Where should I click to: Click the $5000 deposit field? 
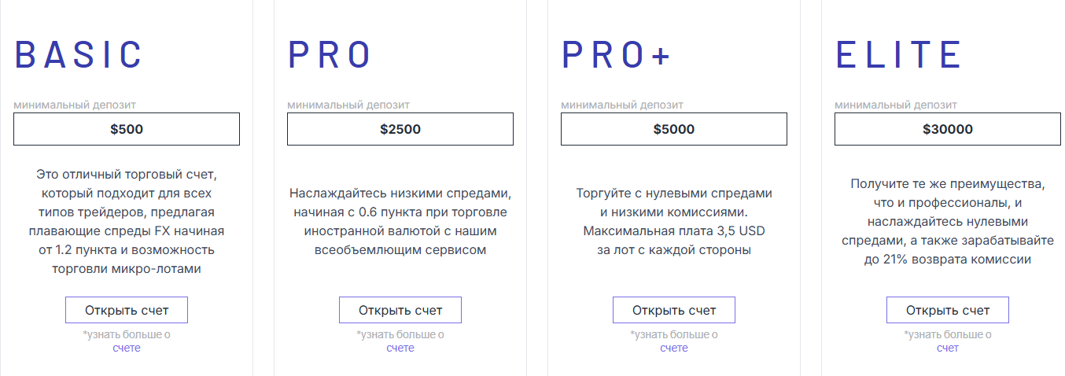673,129
